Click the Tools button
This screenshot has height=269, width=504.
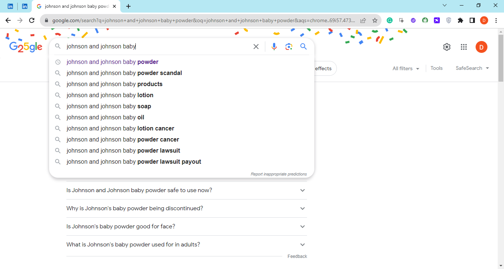pos(436,68)
